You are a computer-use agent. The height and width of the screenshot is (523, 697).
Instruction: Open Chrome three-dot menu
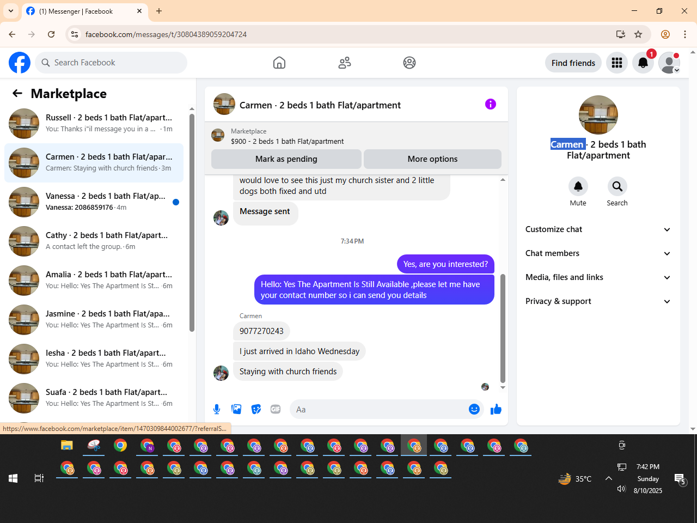click(x=685, y=34)
